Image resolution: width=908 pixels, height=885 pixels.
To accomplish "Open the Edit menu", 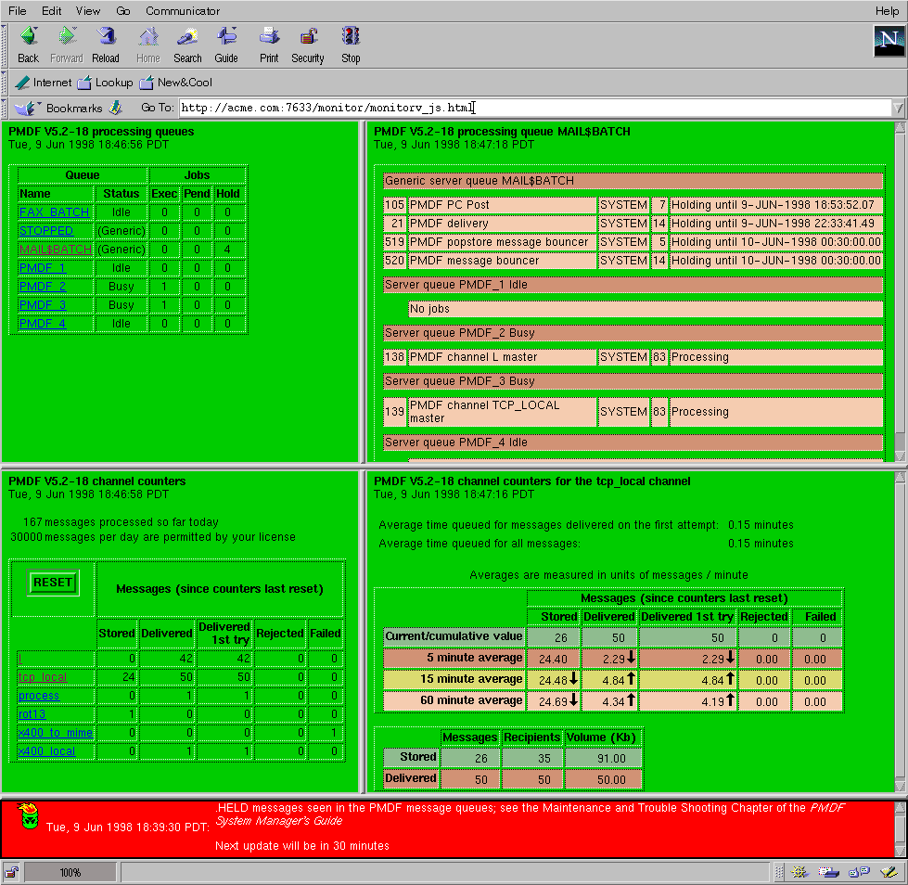I will click(x=52, y=10).
